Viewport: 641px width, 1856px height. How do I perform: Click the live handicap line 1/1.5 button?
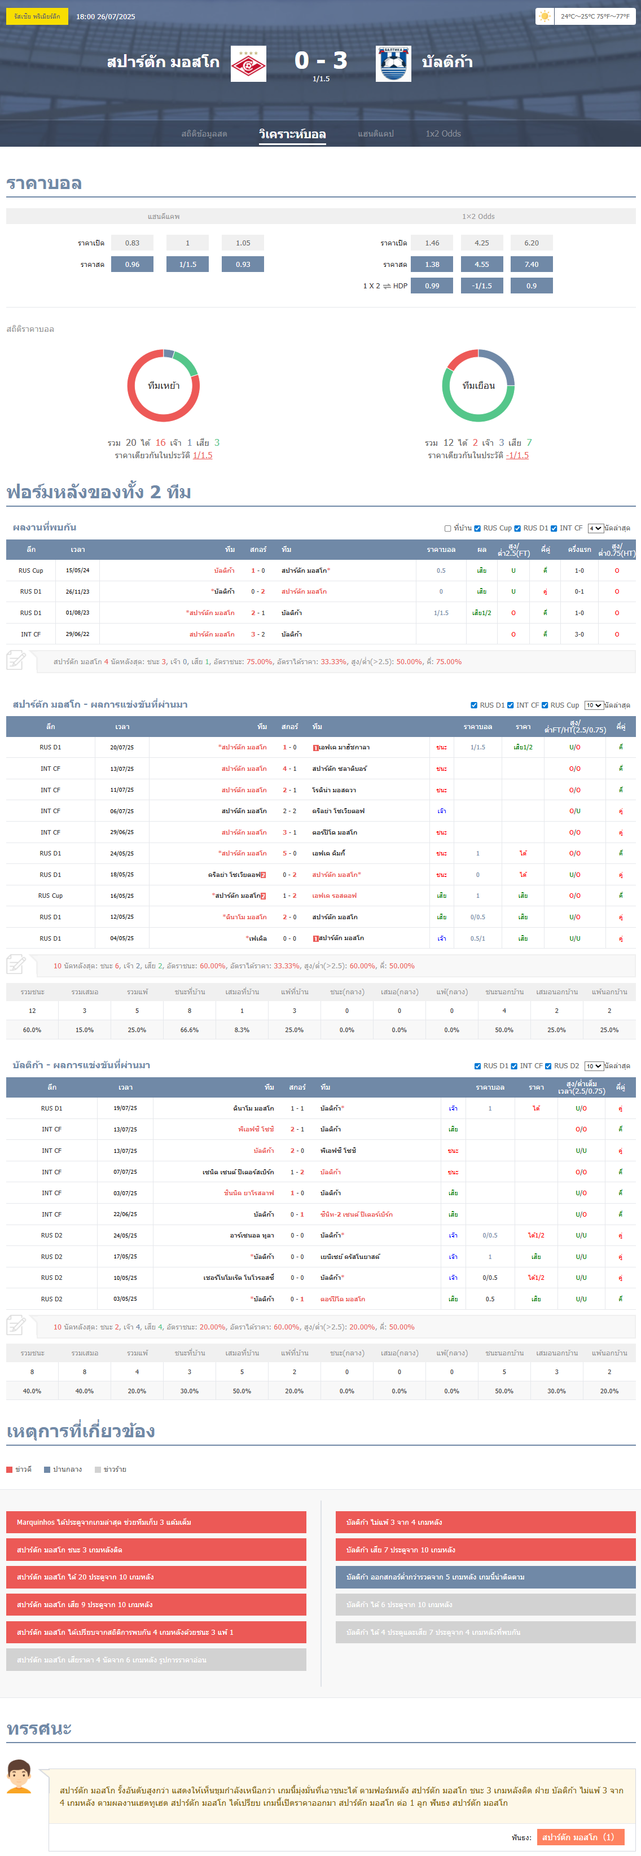(188, 265)
